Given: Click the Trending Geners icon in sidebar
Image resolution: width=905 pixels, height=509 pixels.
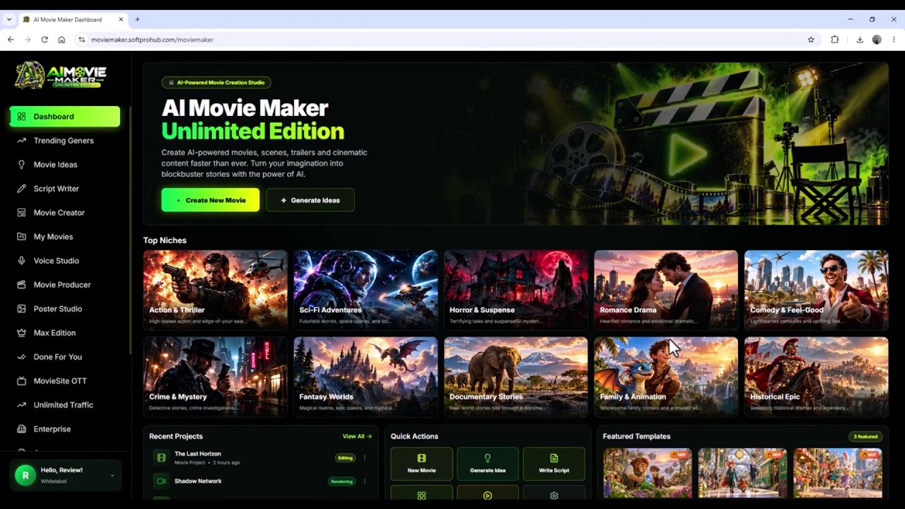Looking at the screenshot, I should coord(21,141).
